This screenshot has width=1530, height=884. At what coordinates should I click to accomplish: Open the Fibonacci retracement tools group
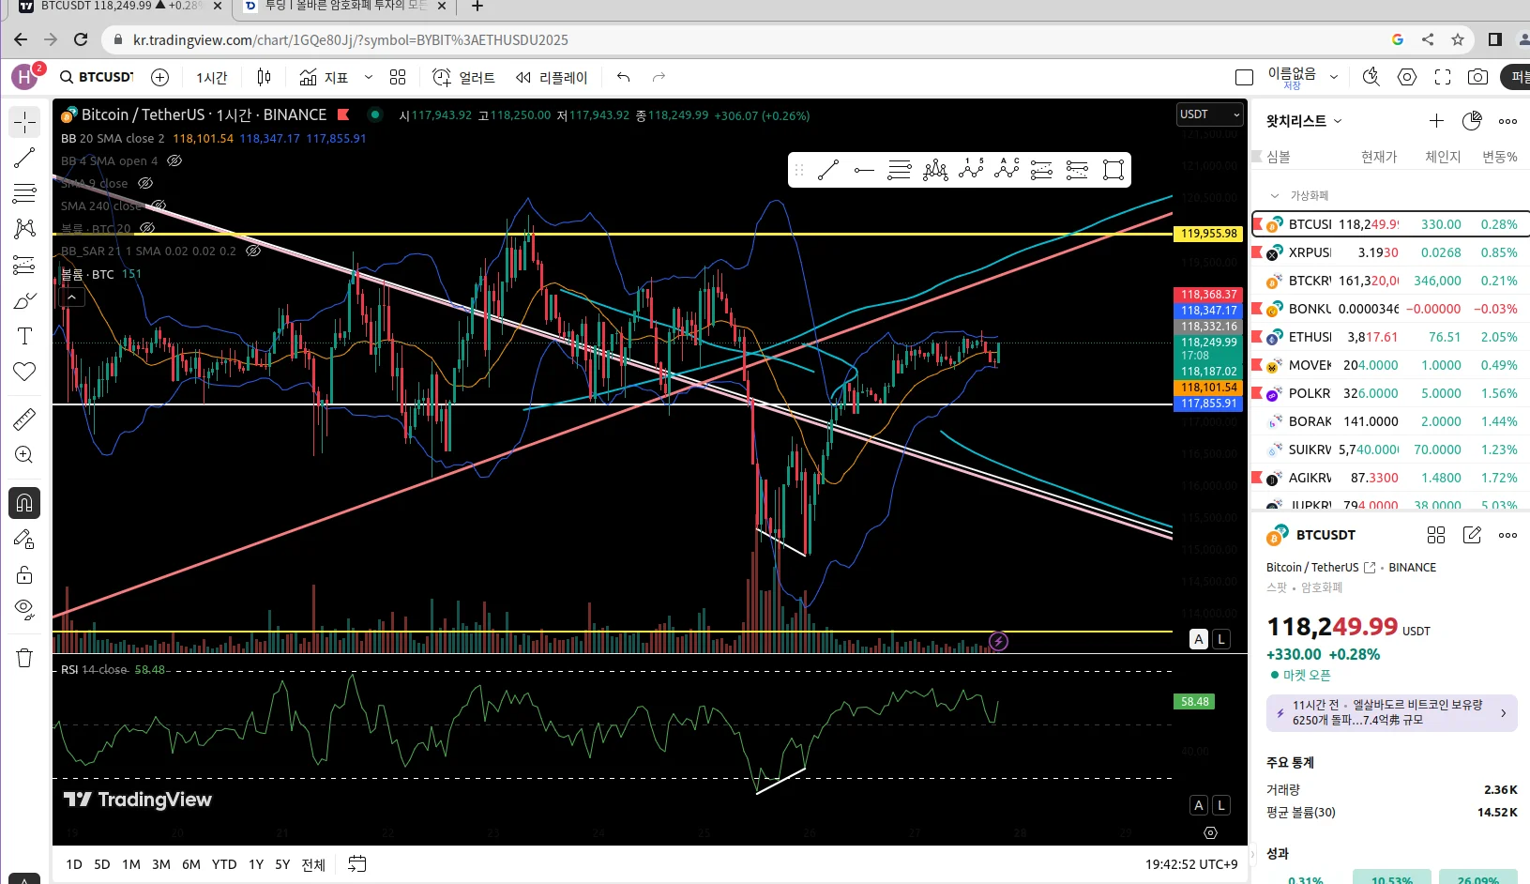24,193
